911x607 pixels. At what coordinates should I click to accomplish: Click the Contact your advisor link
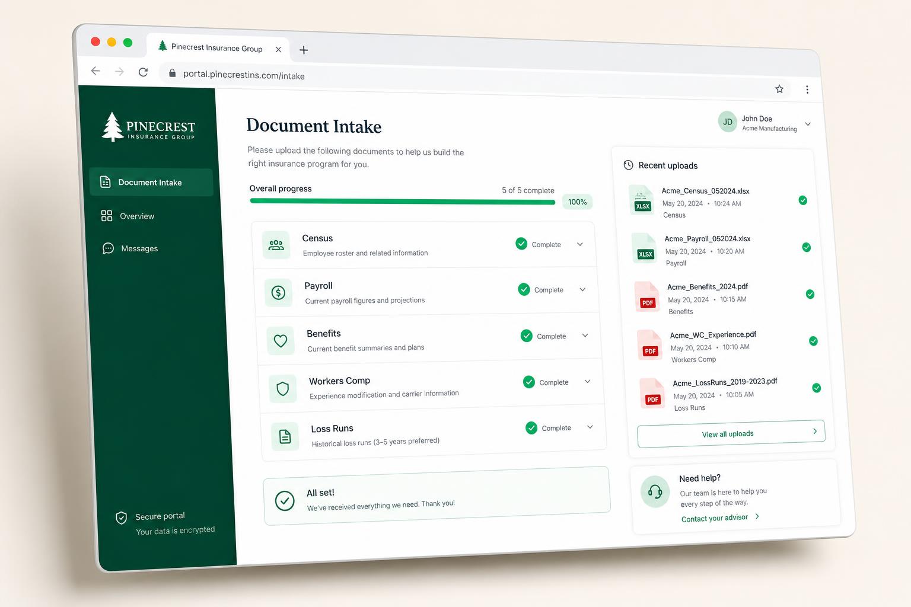(720, 517)
